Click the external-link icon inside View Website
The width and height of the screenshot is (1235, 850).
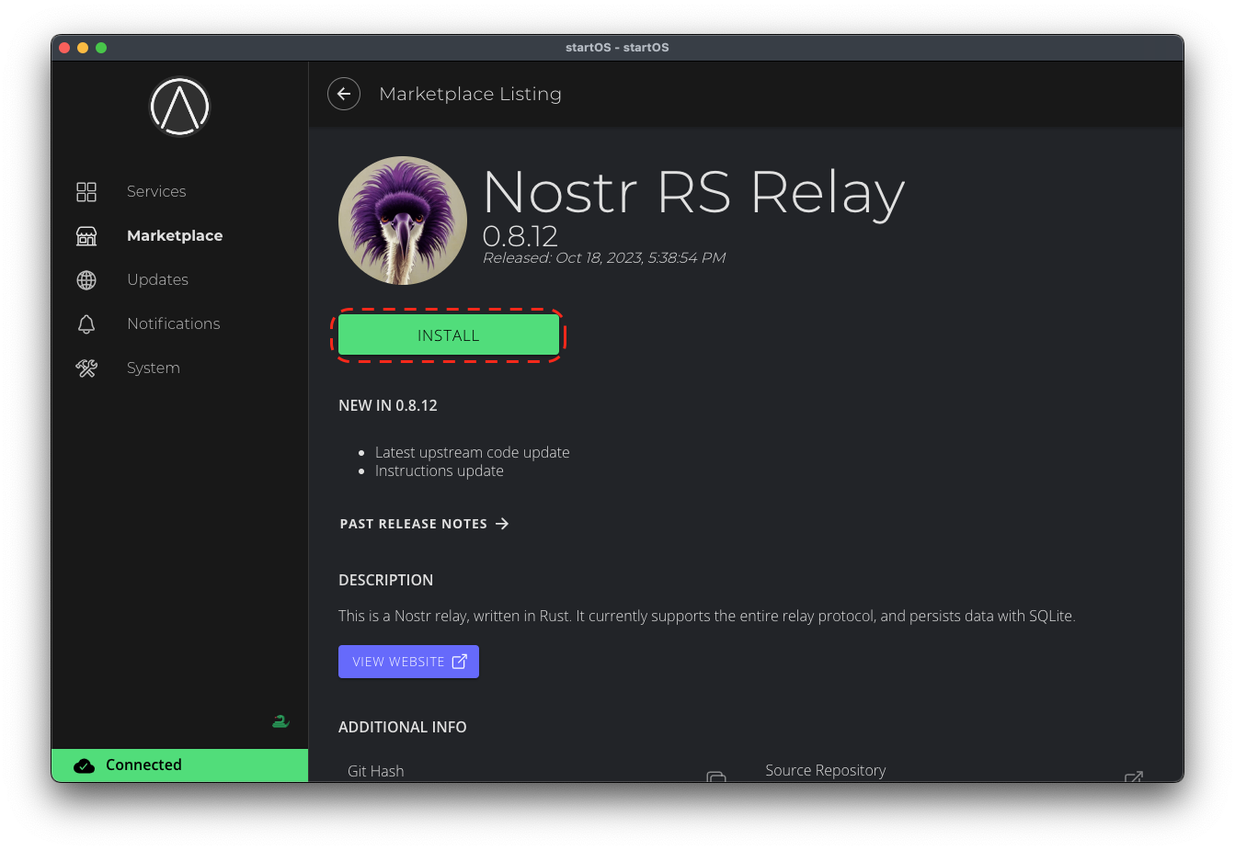tap(460, 661)
